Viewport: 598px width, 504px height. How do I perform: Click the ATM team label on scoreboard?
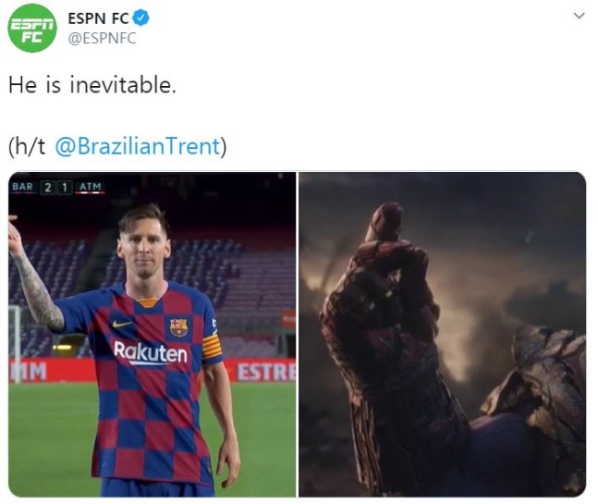coord(91,187)
